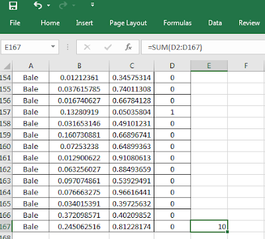Cancel the formula entry with the X icon
265x239 pixels.
tap(87, 47)
